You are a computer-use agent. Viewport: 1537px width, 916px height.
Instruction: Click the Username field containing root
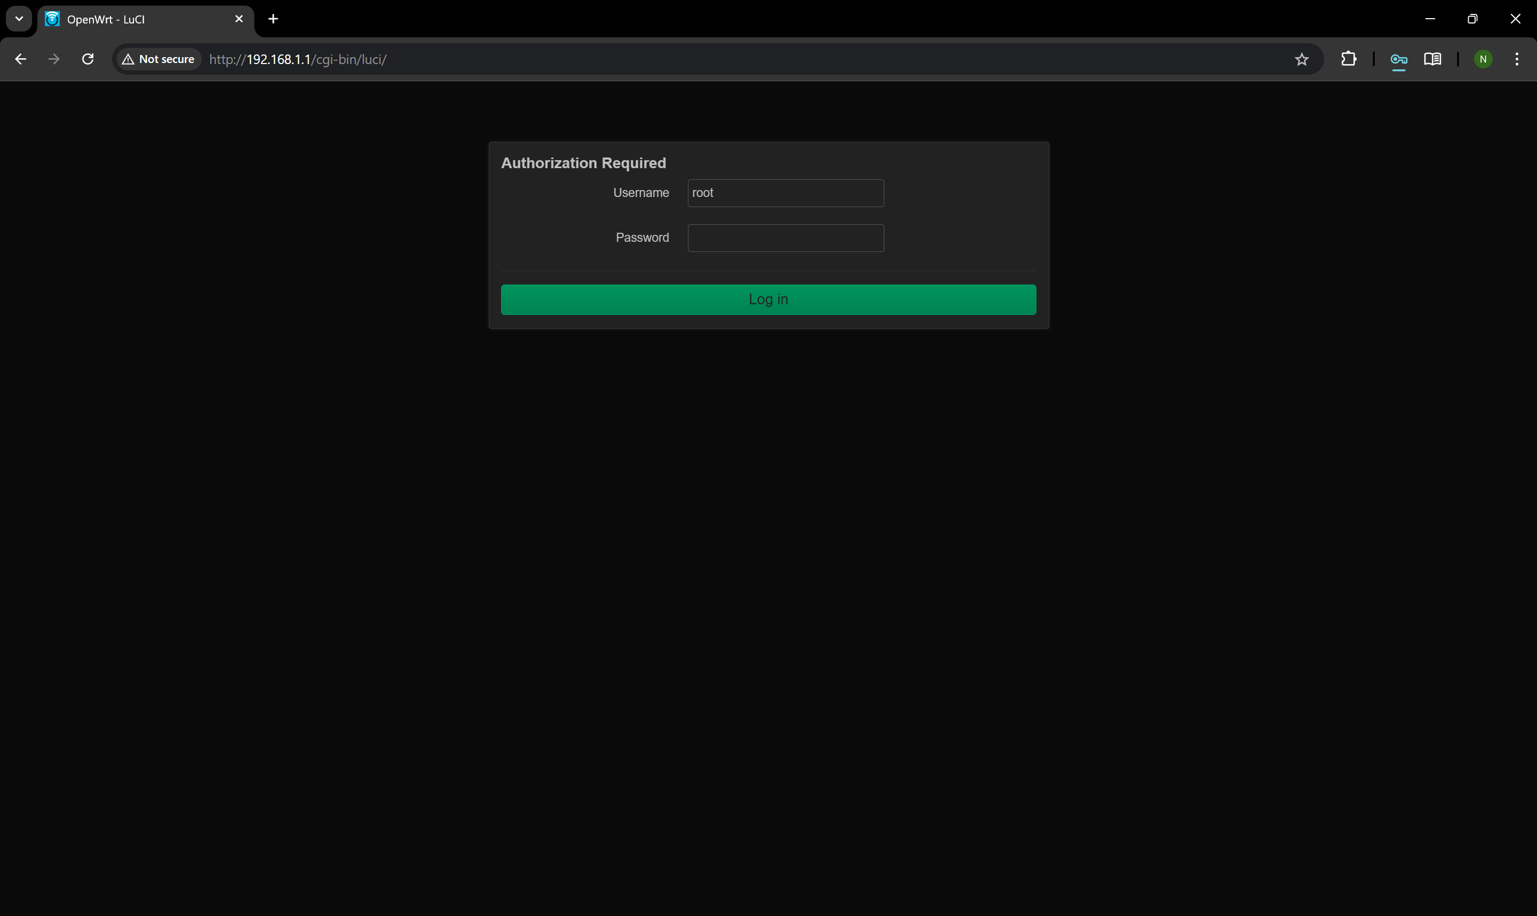click(785, 193)
